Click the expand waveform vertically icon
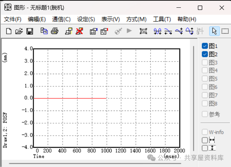231x167 pixels. [x=189, y=31]
